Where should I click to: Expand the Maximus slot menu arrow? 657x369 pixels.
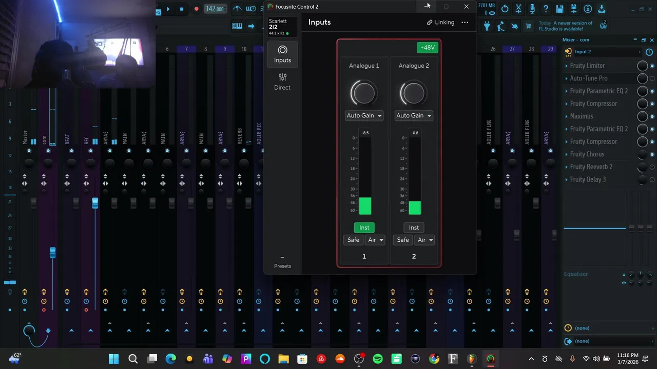[x=566, y=116]
